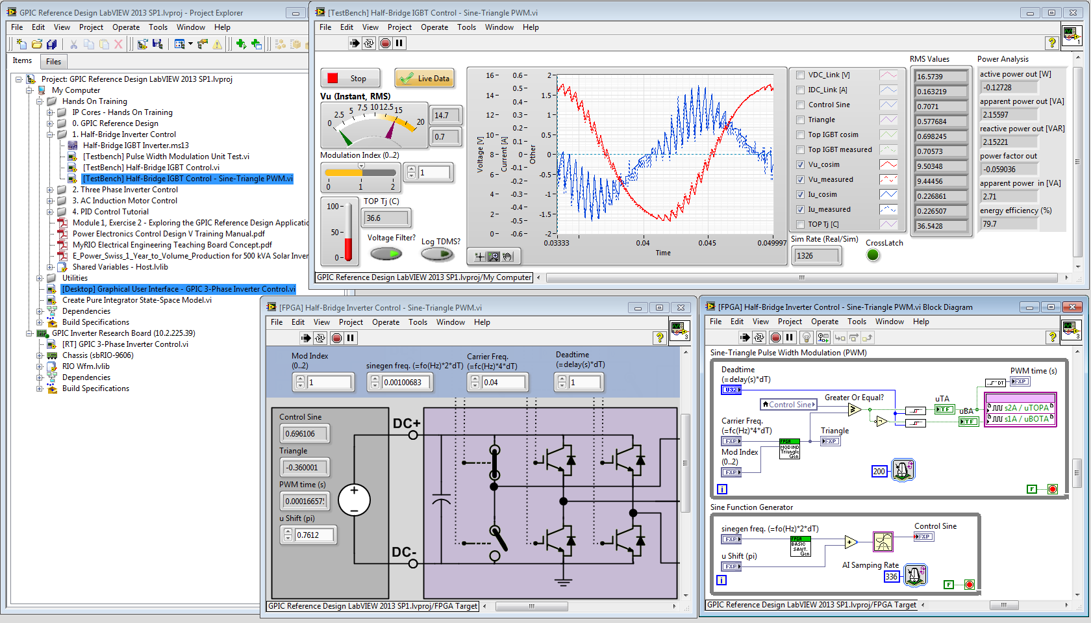Enable Triangle plot checkbox
Viewport: 1091px width, 623px height.
click(x=801, y=120)
